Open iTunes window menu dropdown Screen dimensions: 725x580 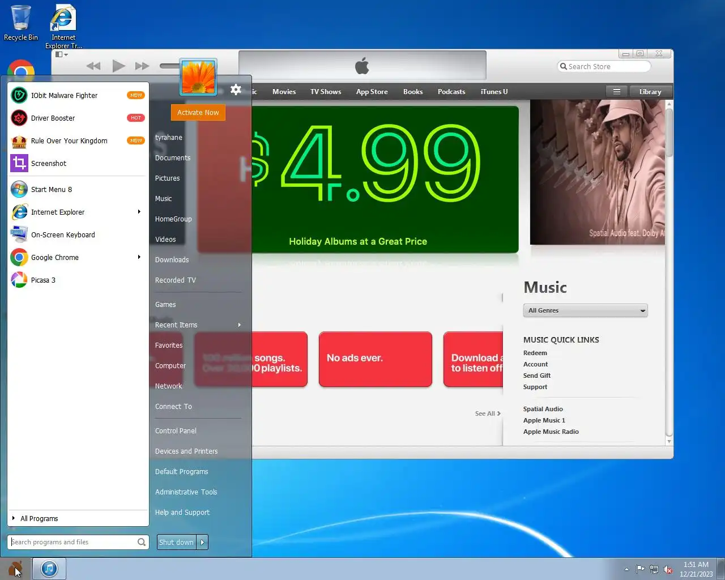click(62, 54)
